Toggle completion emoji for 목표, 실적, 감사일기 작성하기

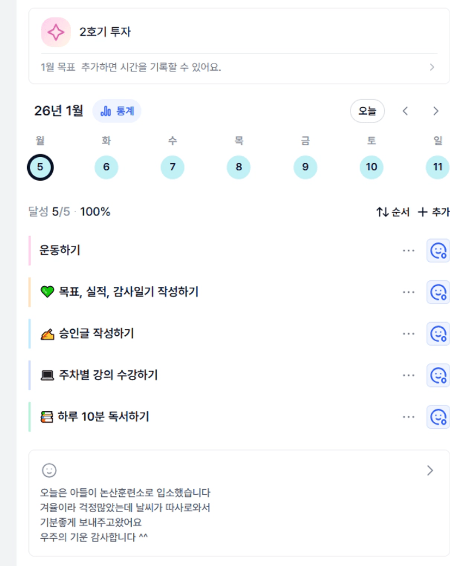[x=438, y=292]
